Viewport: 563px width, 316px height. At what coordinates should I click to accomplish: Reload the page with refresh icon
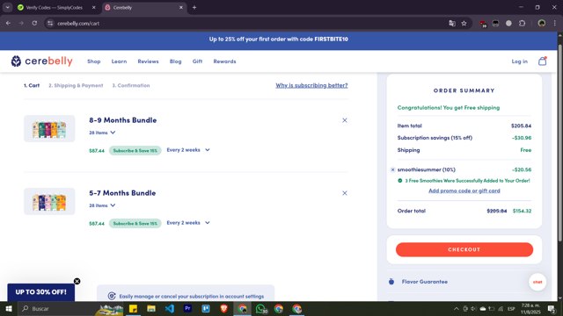[34, 24]
